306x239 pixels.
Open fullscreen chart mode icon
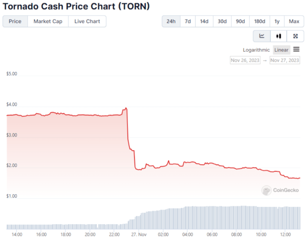tap(295, 36)
